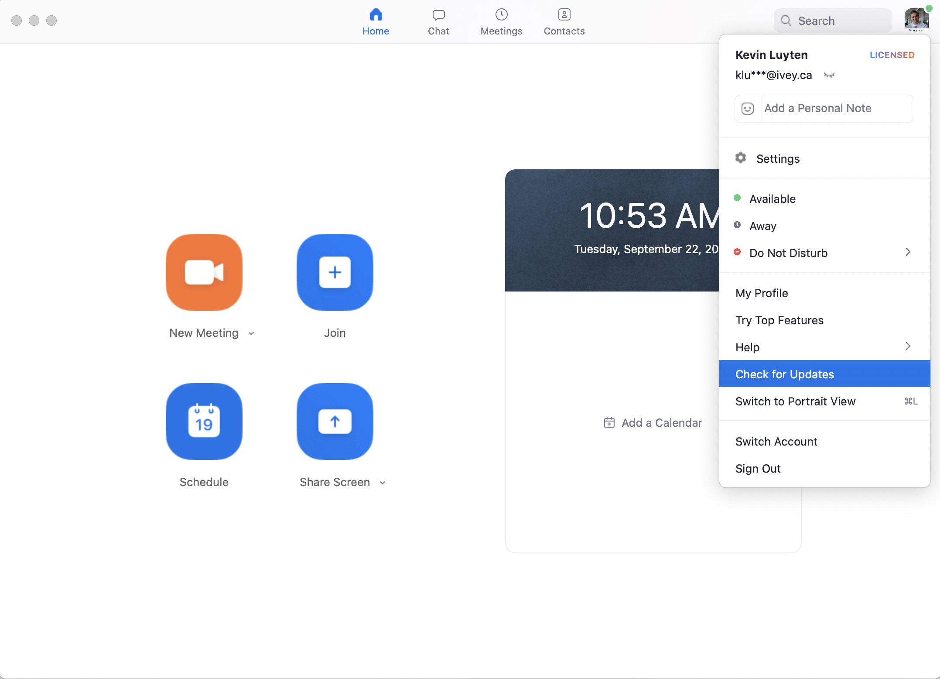
Task: Open Settings from the profile menu
Action: pos(778,158)
